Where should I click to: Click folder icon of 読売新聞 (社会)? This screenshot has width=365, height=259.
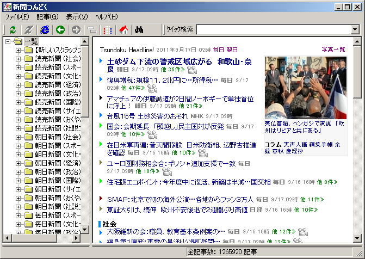pyautogui.click(x=29, y=59)
